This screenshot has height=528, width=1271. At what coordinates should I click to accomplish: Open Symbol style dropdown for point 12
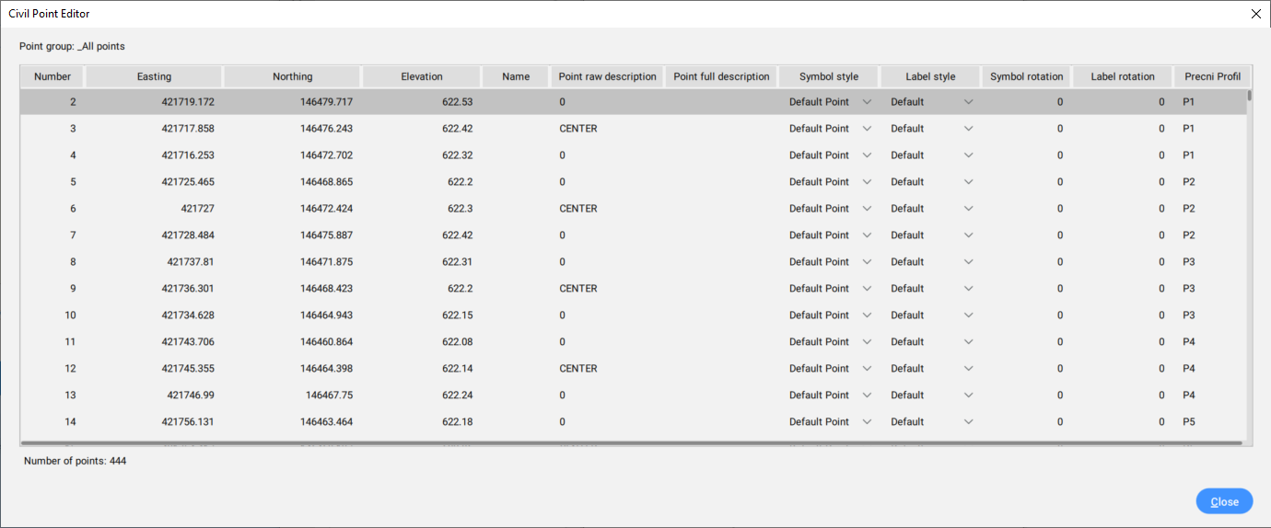tap(866, 369)
